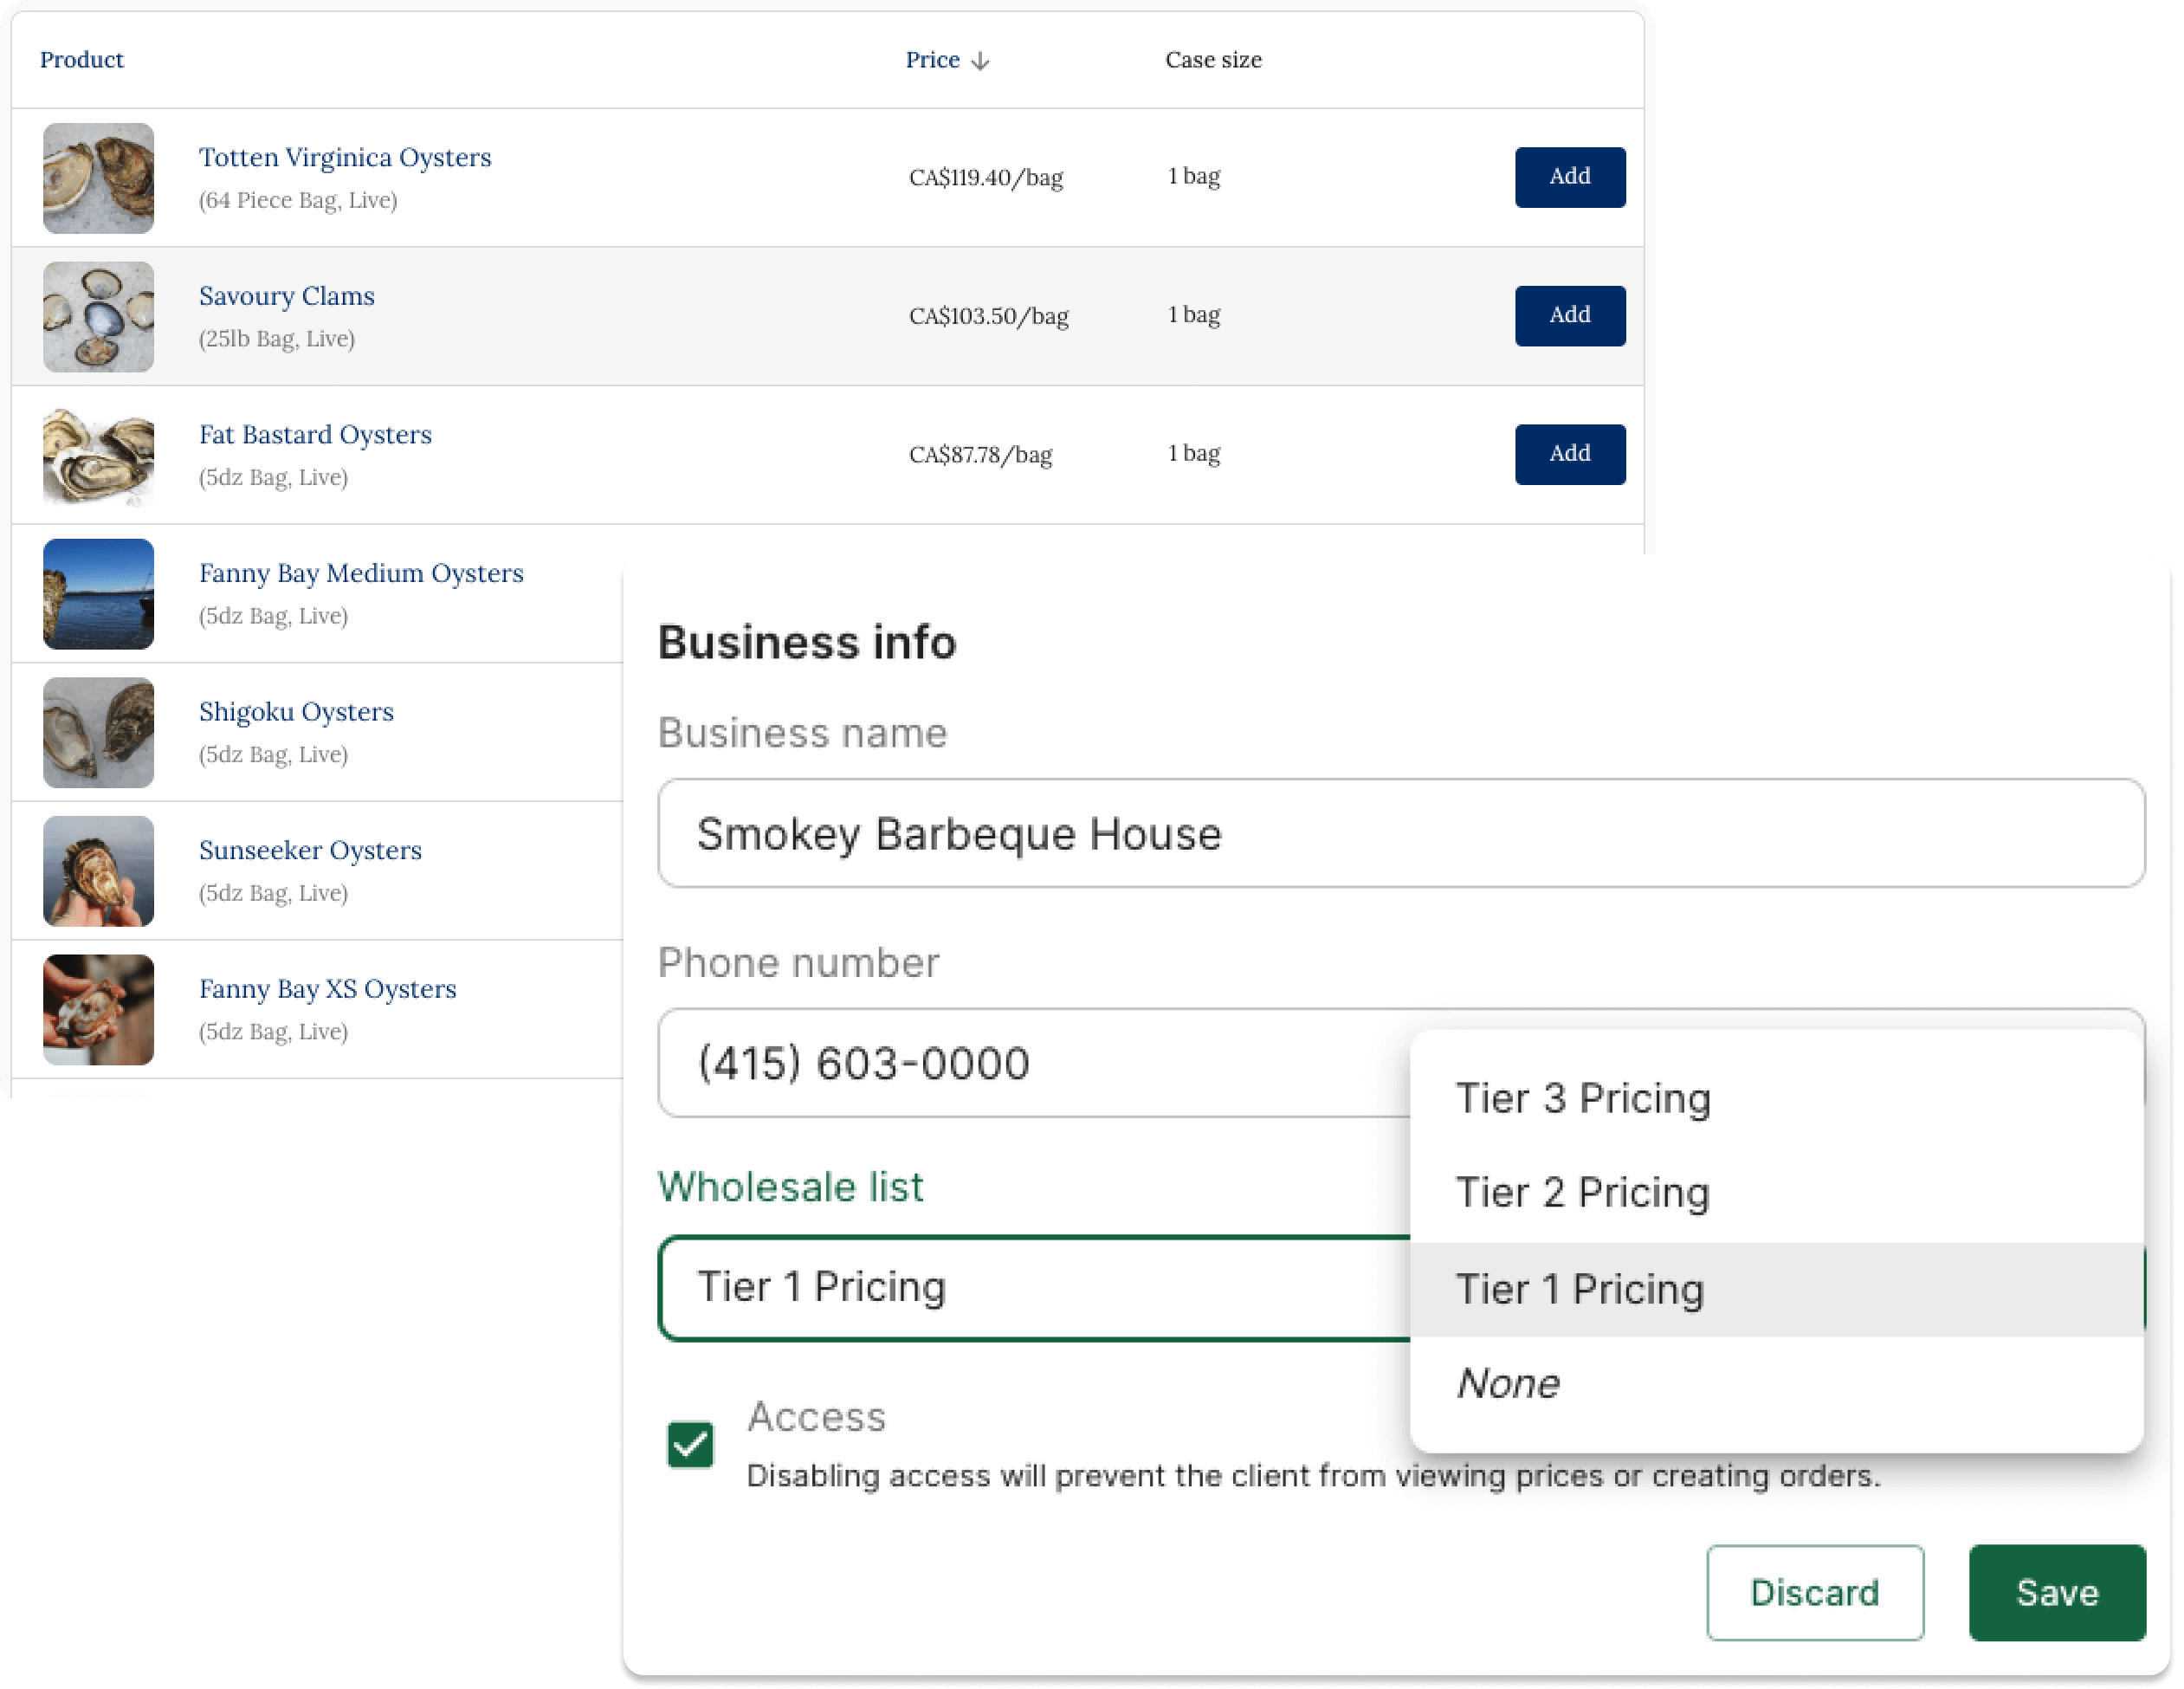Add Totten Virginica Oysters to order
The height and width of the screenshot is (1689, 2184).
(1569, 177)
